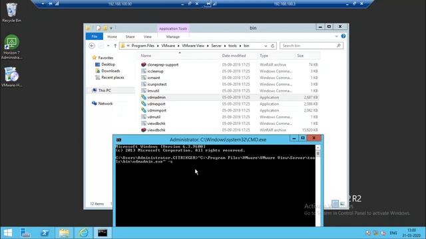
Task: Refresh the bin folder view
Action: tap(272, 46)
